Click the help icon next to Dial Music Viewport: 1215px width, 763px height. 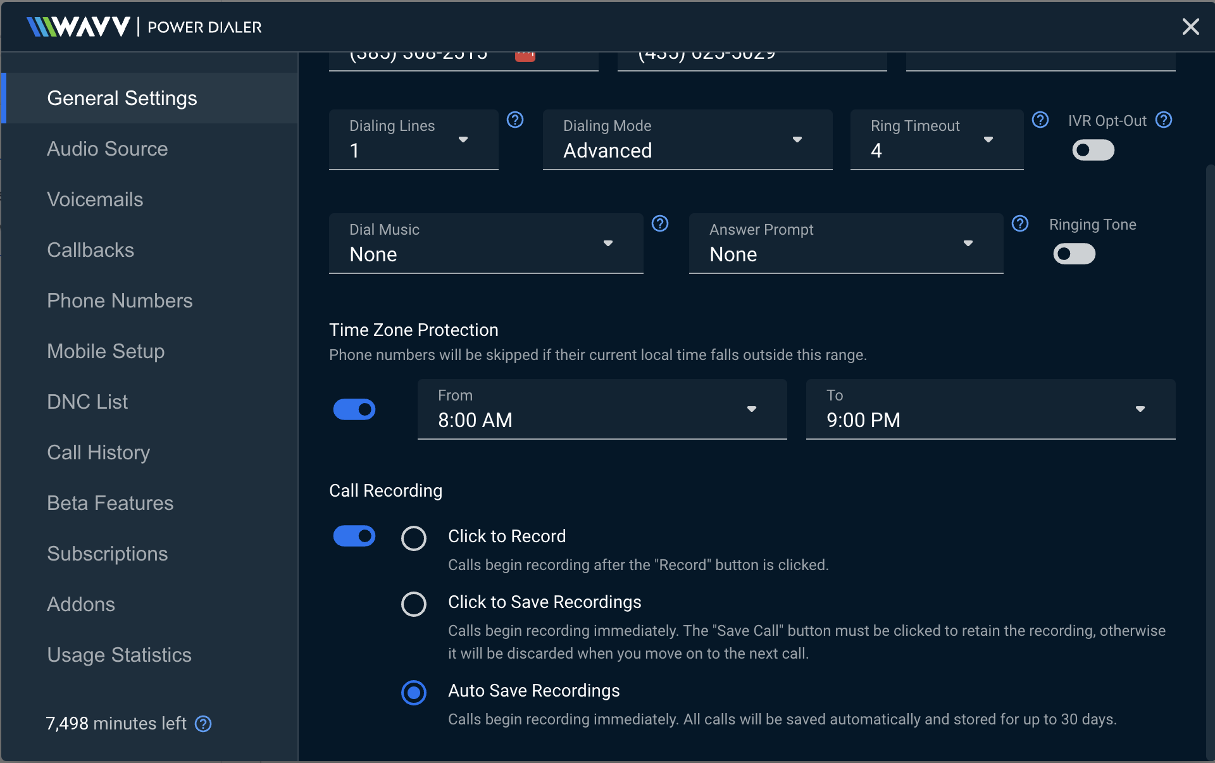pyautogui.click(x=660, y=223)
